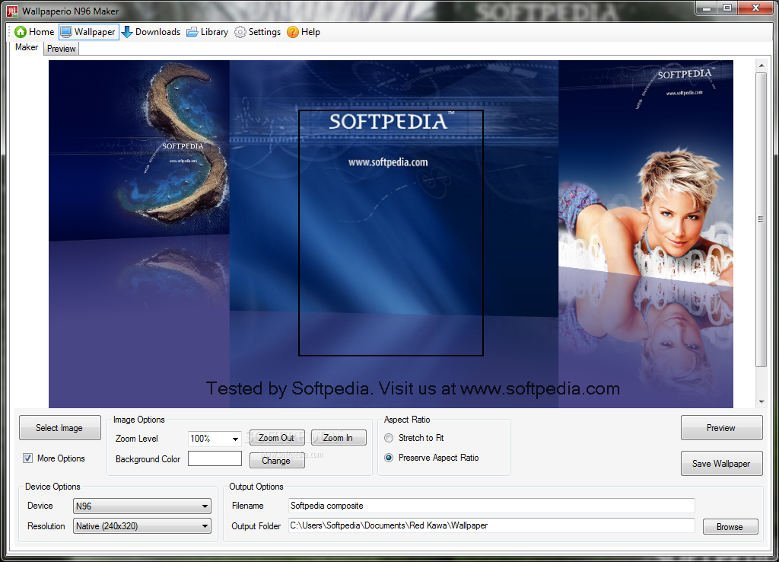This screenshot has width=779, height=562.
Task: Click the Select Image button
Action: click(x=59, y=428)
